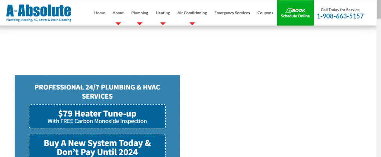This screenshot has width=381, height=157.
Task: Click the Professional 24/7 Plumbing & HVAC heading
Action: click(x=97, y=92)
